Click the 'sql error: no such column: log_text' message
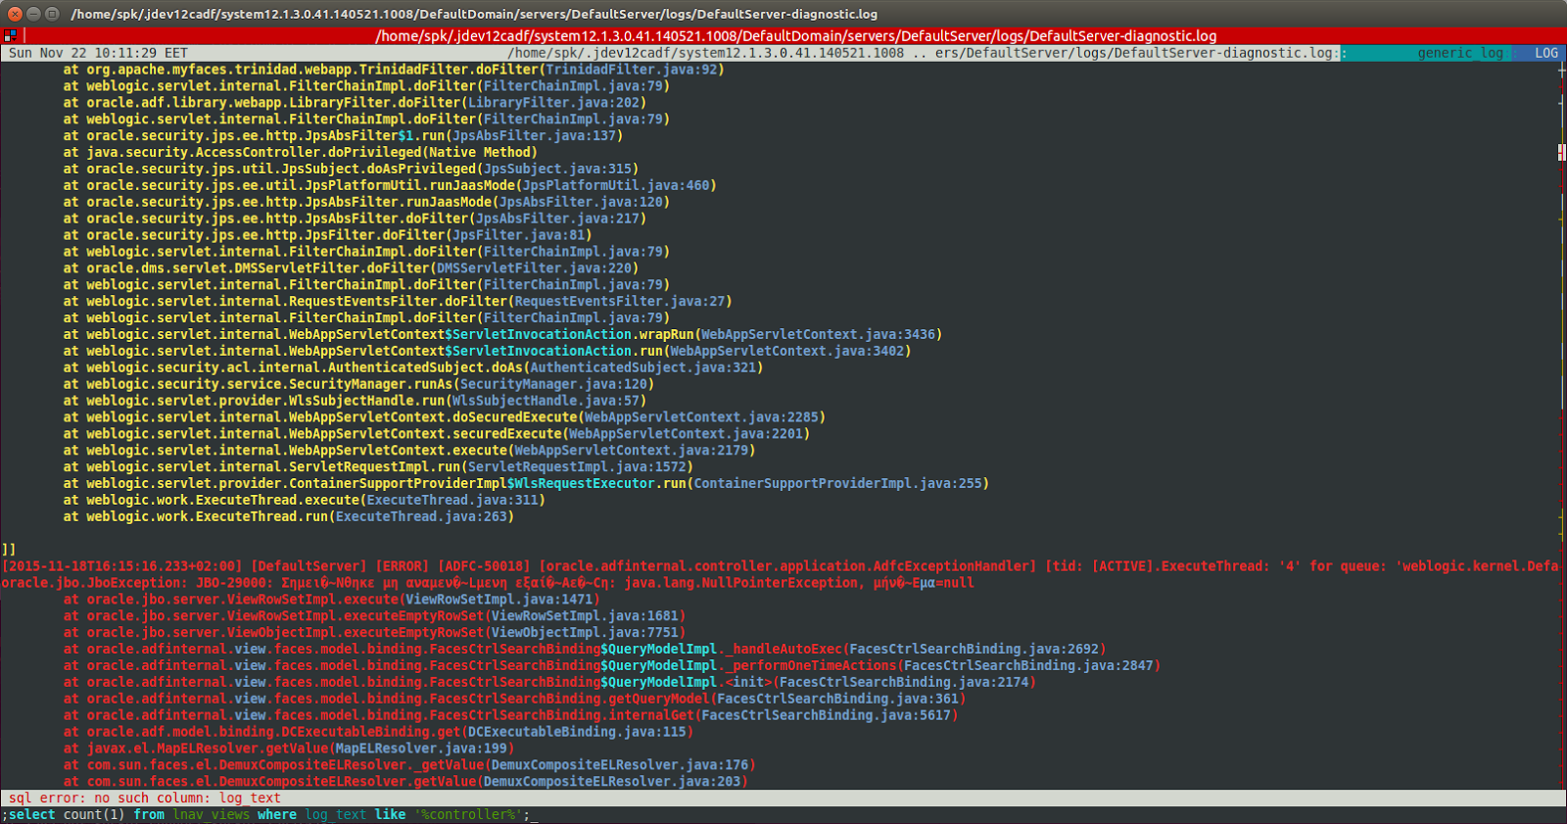The height and width of the screenshot is (824, 1567). pyautogui.click(x=145, y=799)
